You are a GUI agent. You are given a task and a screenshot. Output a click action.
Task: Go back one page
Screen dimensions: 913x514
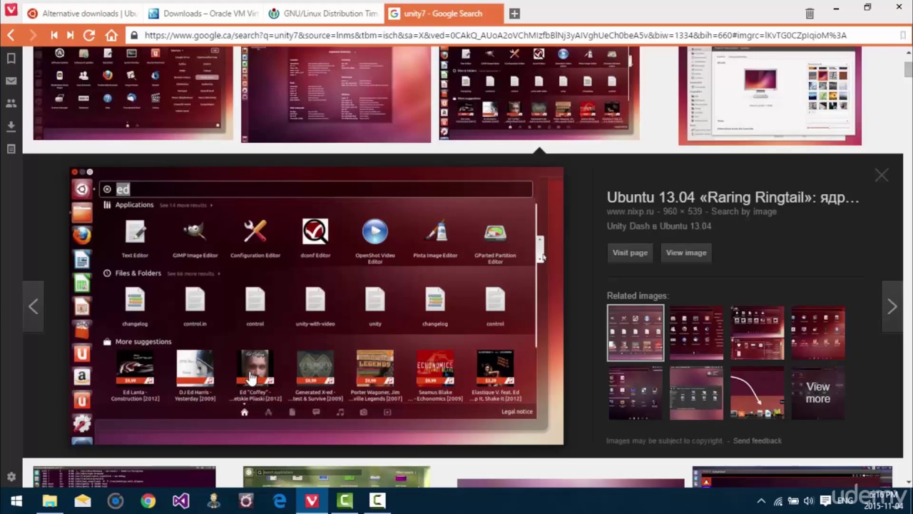(11, 35)
